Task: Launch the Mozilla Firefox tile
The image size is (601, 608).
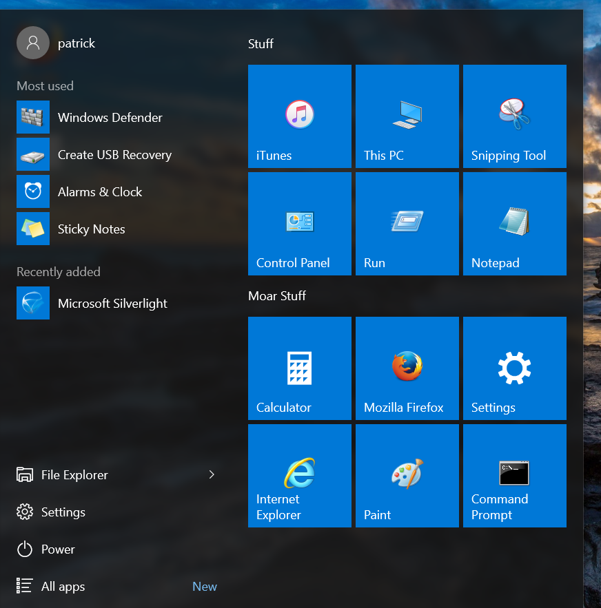Action: (407, 368)
